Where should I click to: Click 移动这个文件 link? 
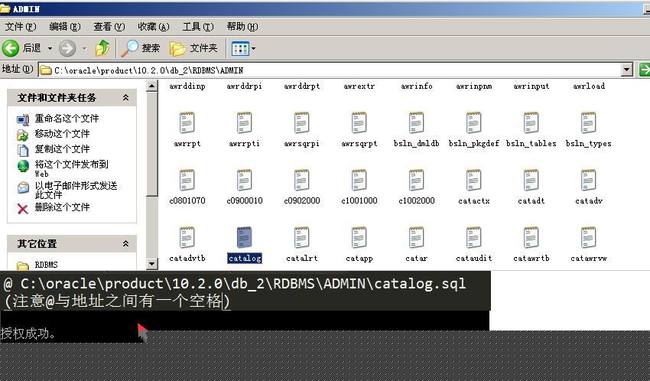tap(62, 134)
